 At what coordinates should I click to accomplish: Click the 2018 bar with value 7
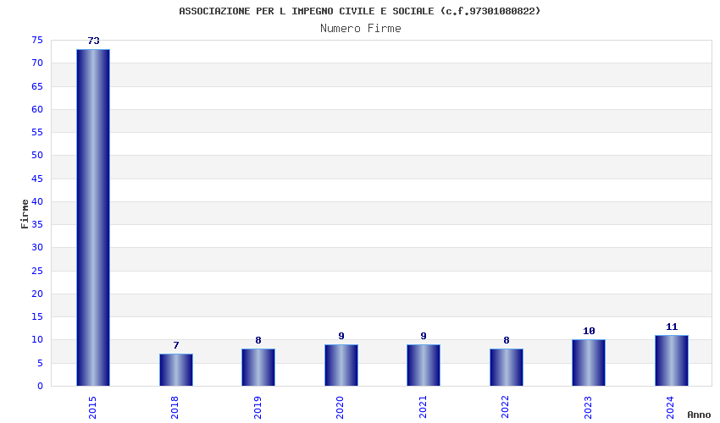176,370
